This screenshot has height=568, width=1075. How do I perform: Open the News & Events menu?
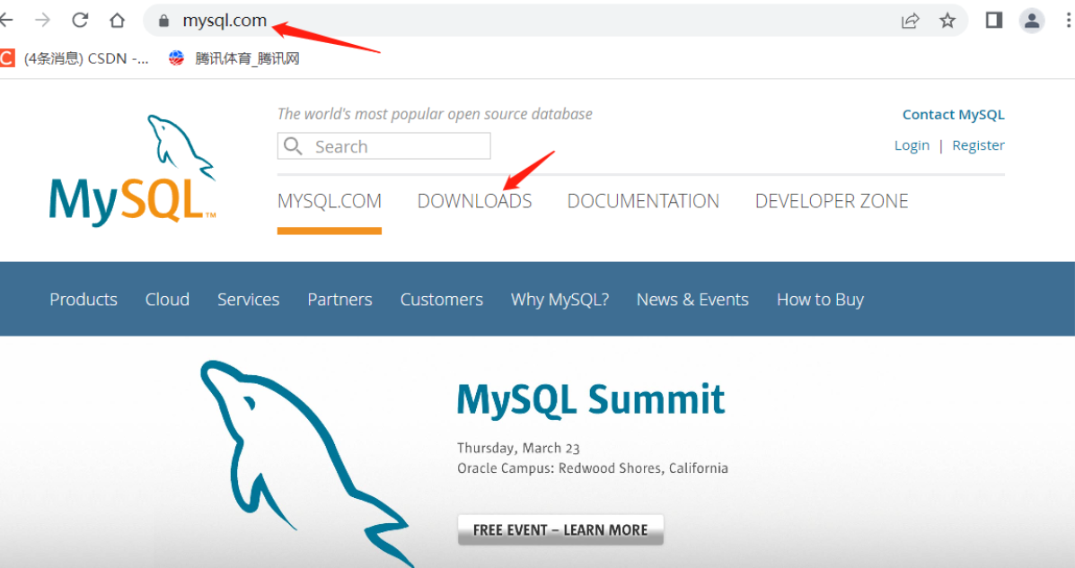tap(692, 300)
